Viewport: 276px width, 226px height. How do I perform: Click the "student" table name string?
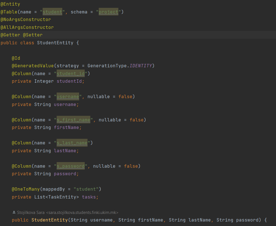pos(52,12)
